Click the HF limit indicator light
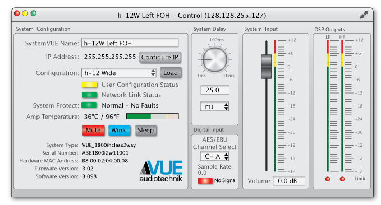This screenshot has height=205, width=381. [x=342, y=179]
